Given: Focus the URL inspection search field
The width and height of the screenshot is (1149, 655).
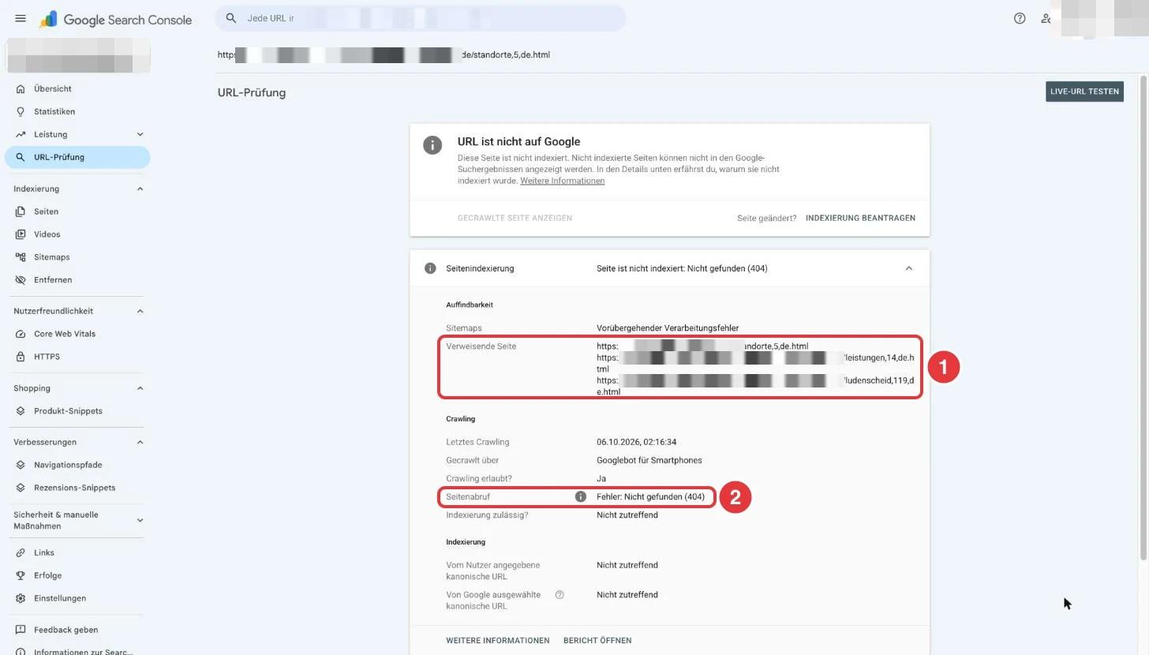Looking at the screenshot, I should click(421, 18).
